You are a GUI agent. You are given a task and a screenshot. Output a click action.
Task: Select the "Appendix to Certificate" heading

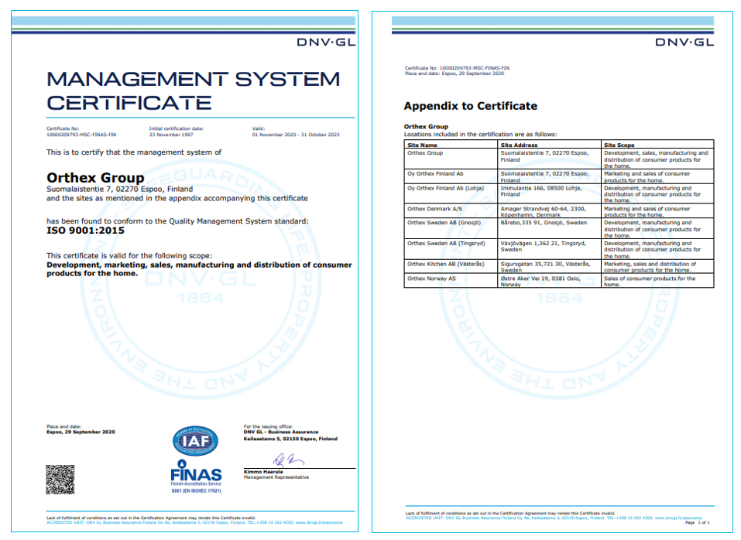pyautogui.click(x=471, y=106)
